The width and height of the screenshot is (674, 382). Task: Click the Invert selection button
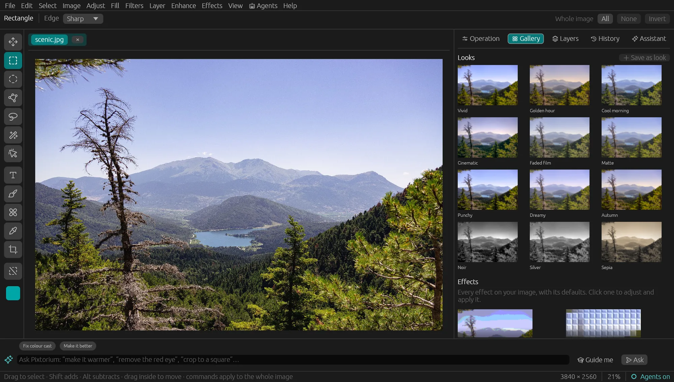tap(657, 19)
